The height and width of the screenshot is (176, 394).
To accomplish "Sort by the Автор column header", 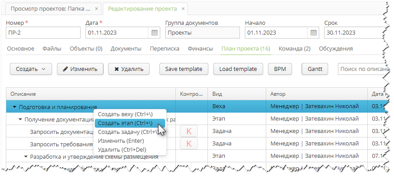I will click(x=317, y=94).
